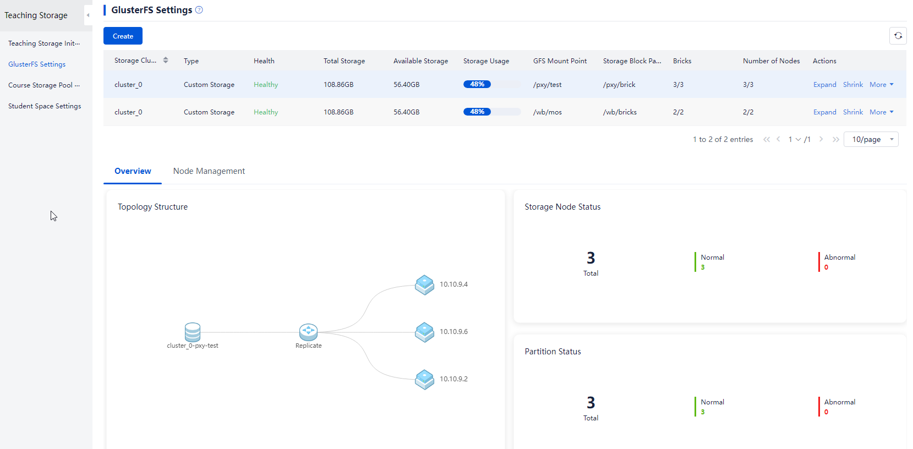Open the 10/page size dropdown

tap(871, 139)
